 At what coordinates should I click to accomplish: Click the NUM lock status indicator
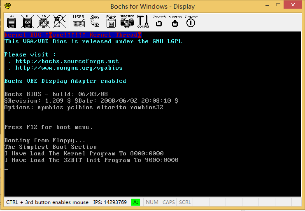pos(152,202)
